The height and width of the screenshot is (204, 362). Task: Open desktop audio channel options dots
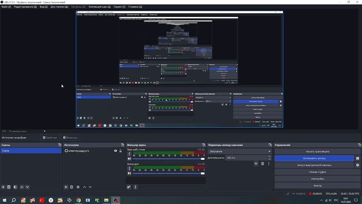point(130,154)
